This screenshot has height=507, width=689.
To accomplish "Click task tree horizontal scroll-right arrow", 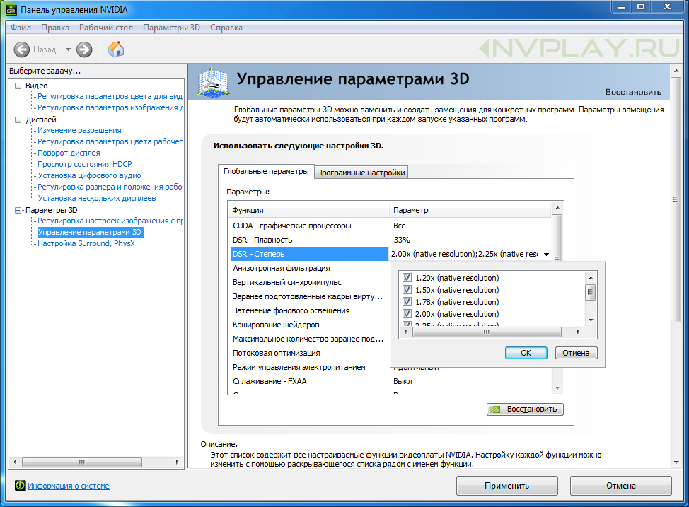I will click(x=177, y=462).
